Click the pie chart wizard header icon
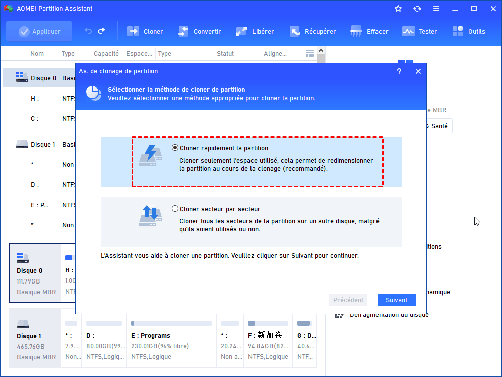Image resolution: width=502 pixels, height=377 pixels. pyautogui.click(x=94, y=93)
